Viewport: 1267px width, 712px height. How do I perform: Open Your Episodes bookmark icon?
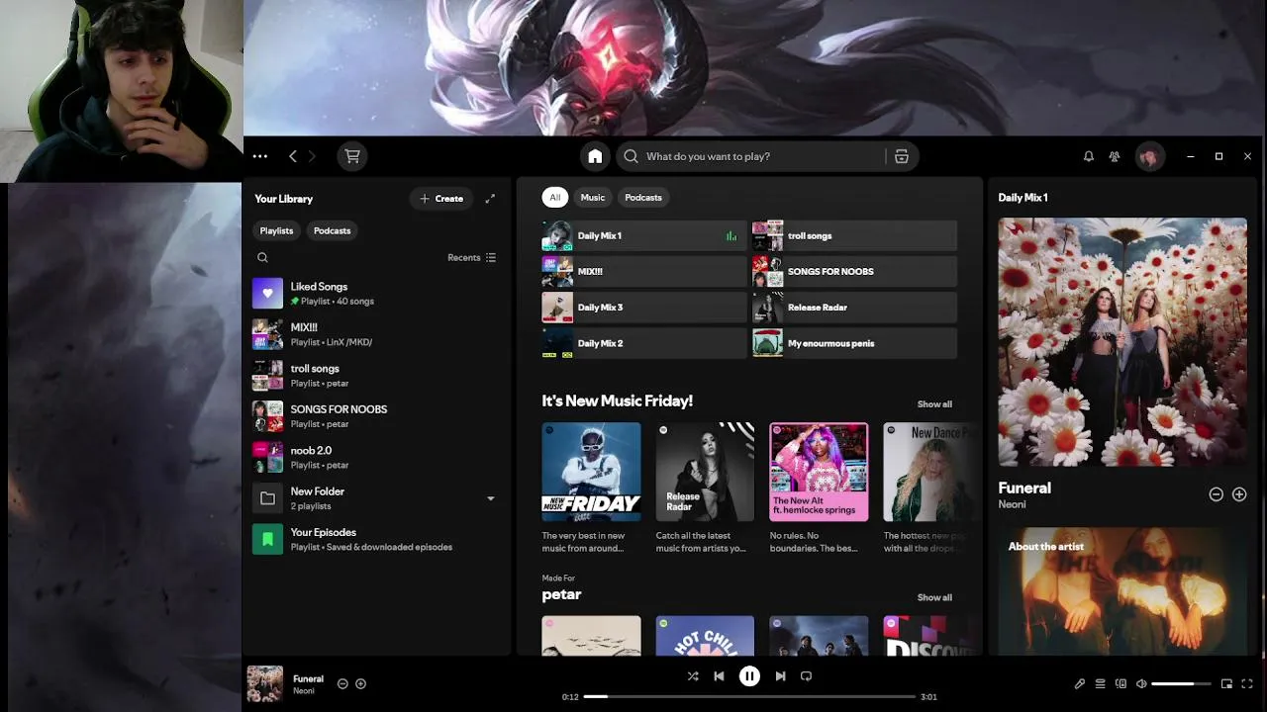coord(267,539)
